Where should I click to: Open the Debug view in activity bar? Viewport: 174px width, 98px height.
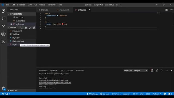click(x=3, y=34)
